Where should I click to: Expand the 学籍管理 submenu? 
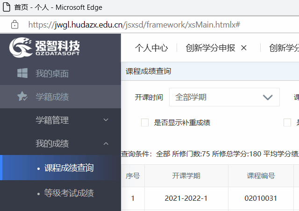[106, 120]
